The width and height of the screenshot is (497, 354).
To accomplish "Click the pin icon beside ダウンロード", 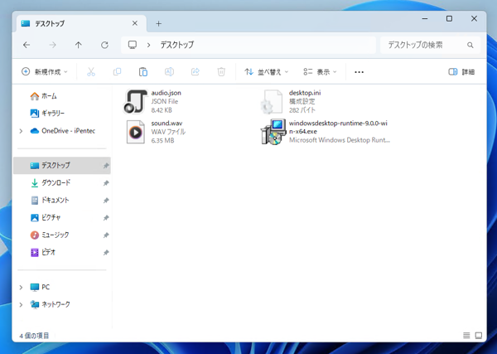I will 106,183.
